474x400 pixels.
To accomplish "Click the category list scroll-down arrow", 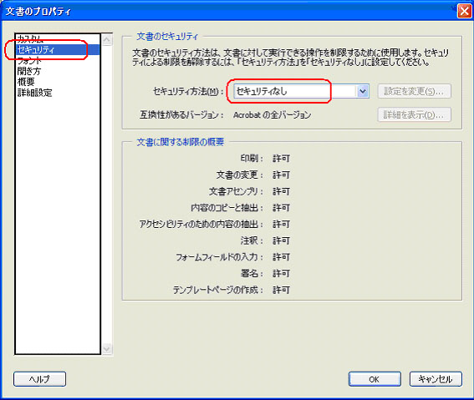I will 107,349.
